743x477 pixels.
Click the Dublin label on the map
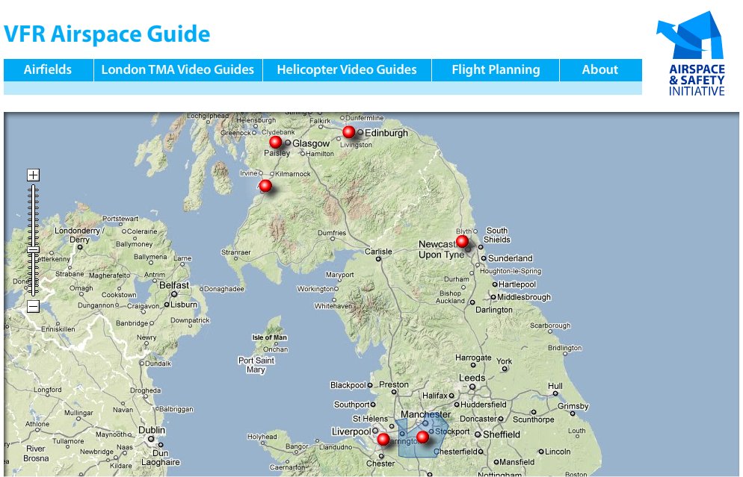(x=151, y=431)
